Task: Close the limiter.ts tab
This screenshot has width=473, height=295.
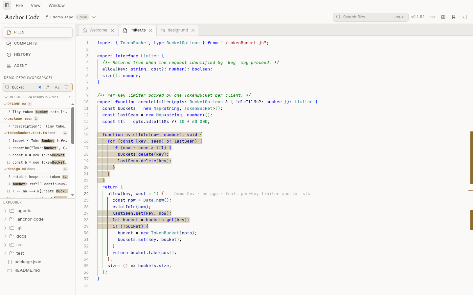Action: click(151, 30)
